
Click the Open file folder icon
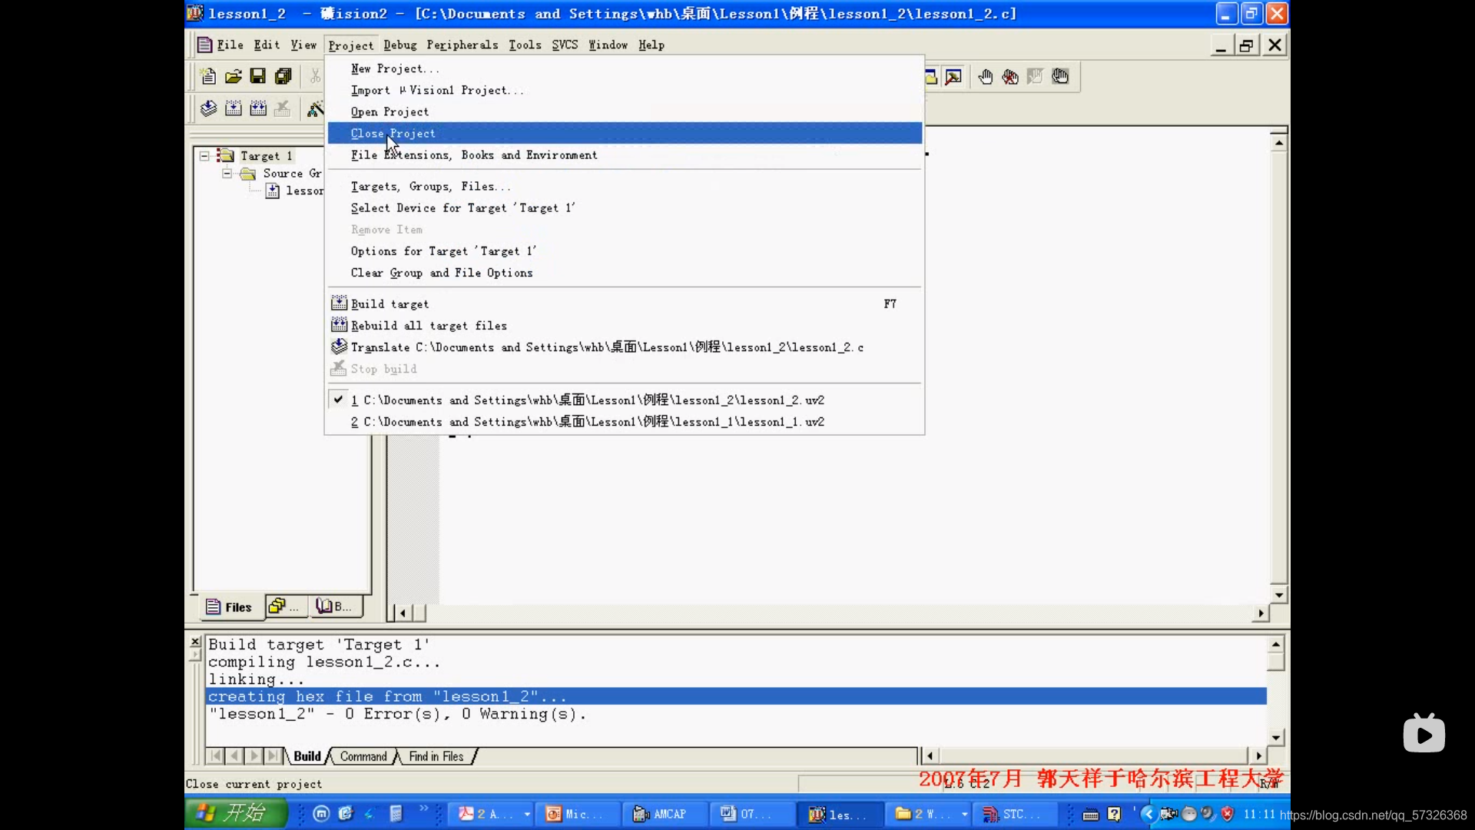pos(233,76)
